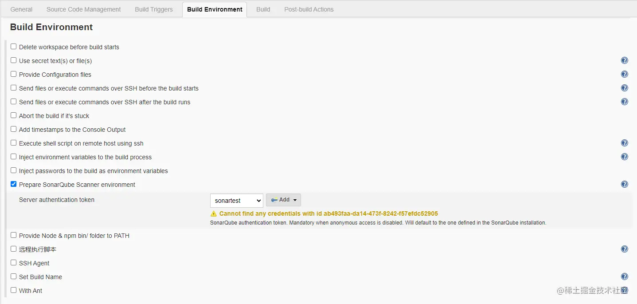Screen dimensions: 637x304
Task: Open help for Use secret text(s) or file(s)
Action: point(625,60)
